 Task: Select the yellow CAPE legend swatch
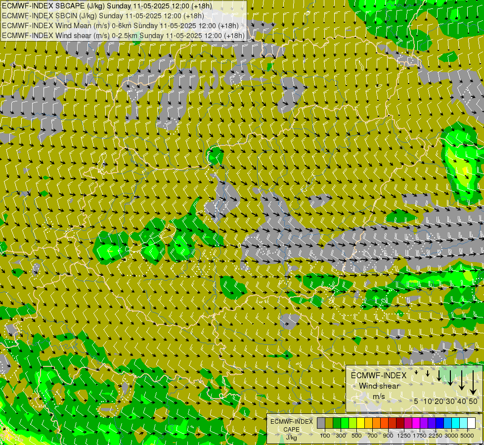click(360, 423)
